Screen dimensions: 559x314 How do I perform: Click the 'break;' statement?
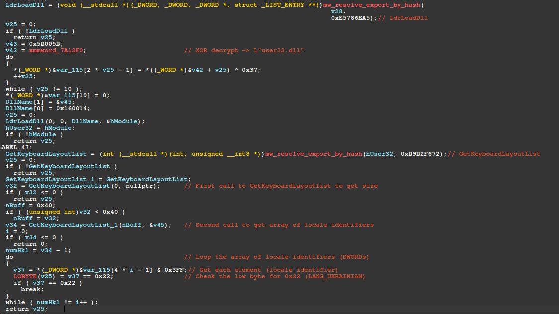[x=32, y=289]
